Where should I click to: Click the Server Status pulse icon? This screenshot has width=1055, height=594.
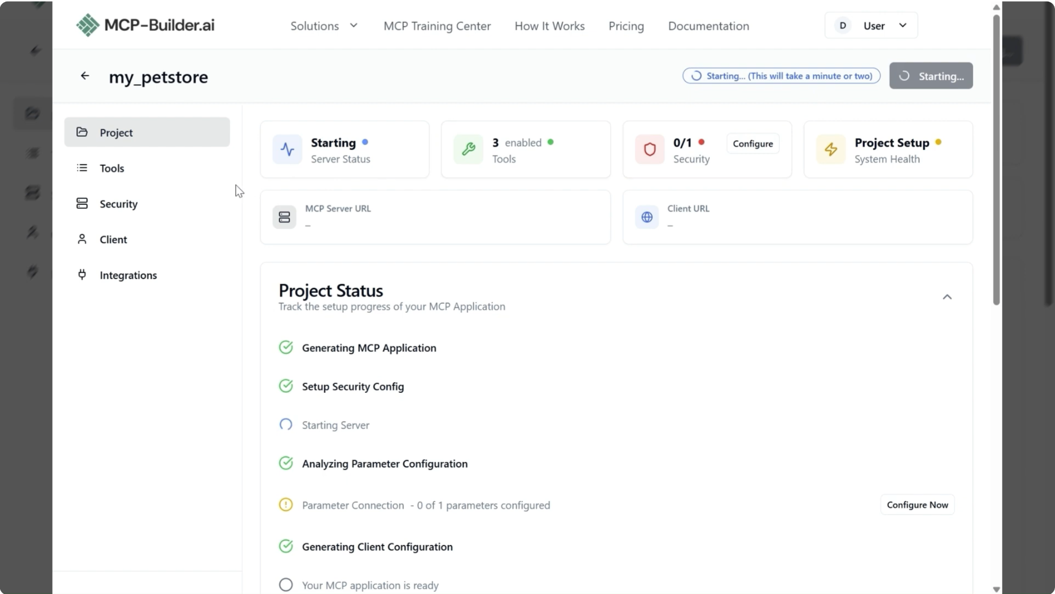[x=287, y=149]
